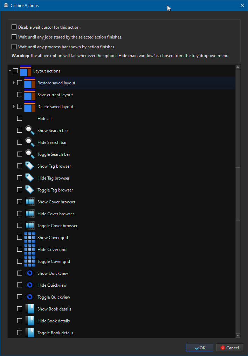Close the Calibre Actions window
This screenshot has width=248, height=356.
(242, 5)
